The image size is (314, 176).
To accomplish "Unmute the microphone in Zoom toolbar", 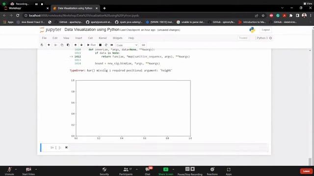I will coord(9,171).
